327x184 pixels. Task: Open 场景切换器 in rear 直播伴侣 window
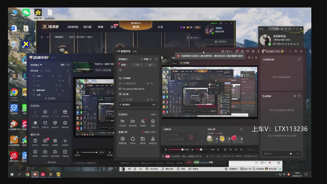pyautogui.click(x=55, y=153)
